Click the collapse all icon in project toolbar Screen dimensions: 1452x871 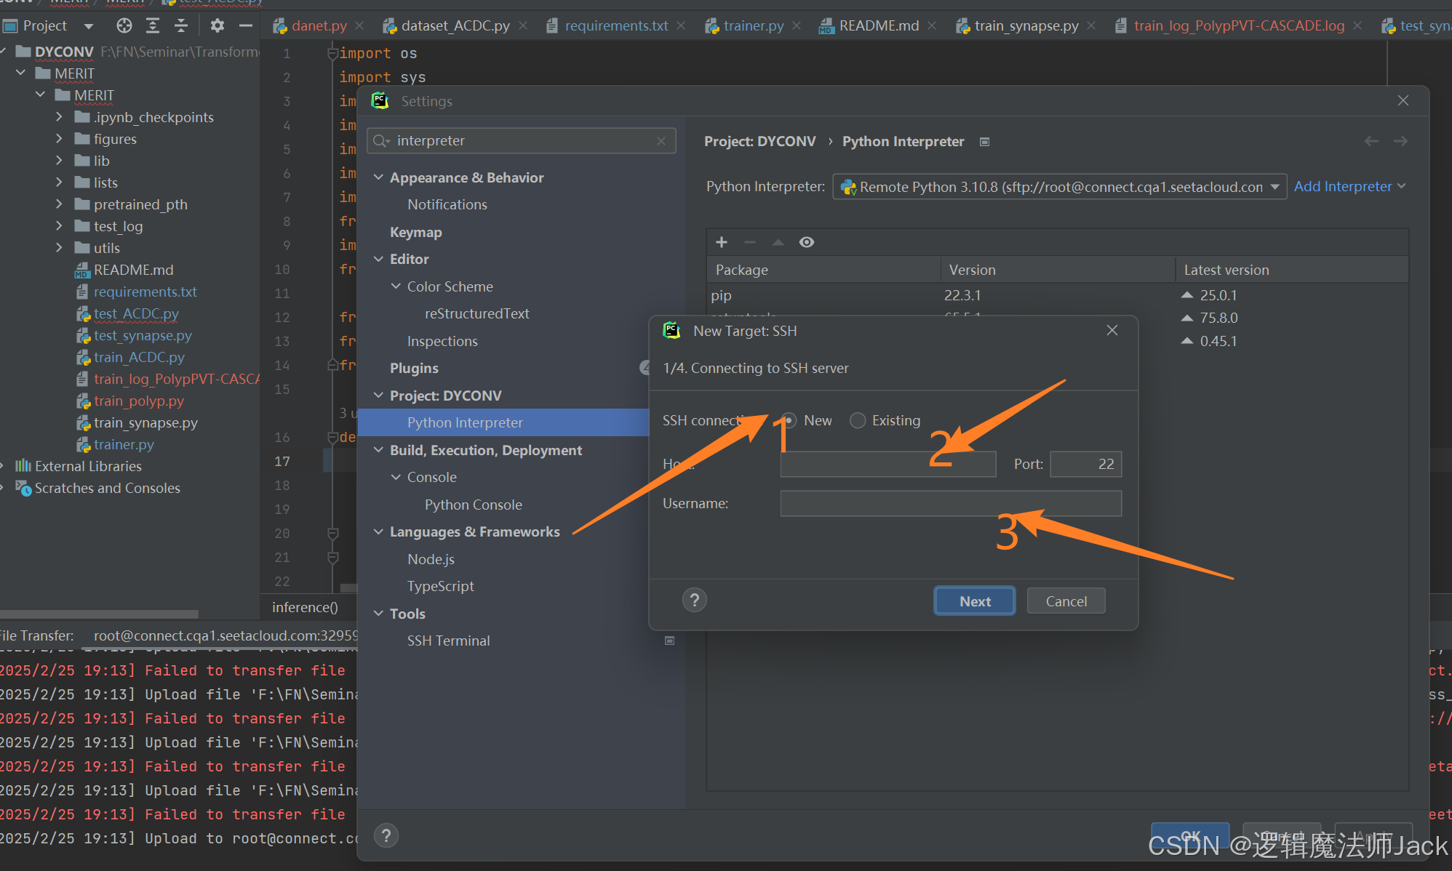[181, 26]
